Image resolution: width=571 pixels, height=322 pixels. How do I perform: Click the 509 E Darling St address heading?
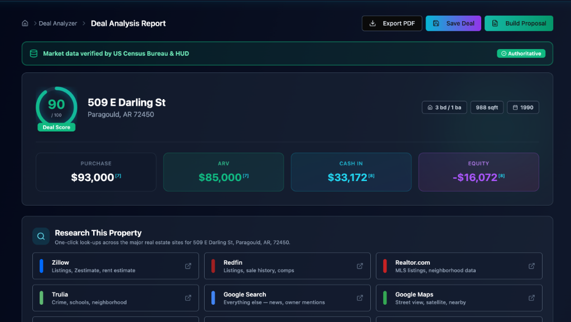(x=127, y=103)
